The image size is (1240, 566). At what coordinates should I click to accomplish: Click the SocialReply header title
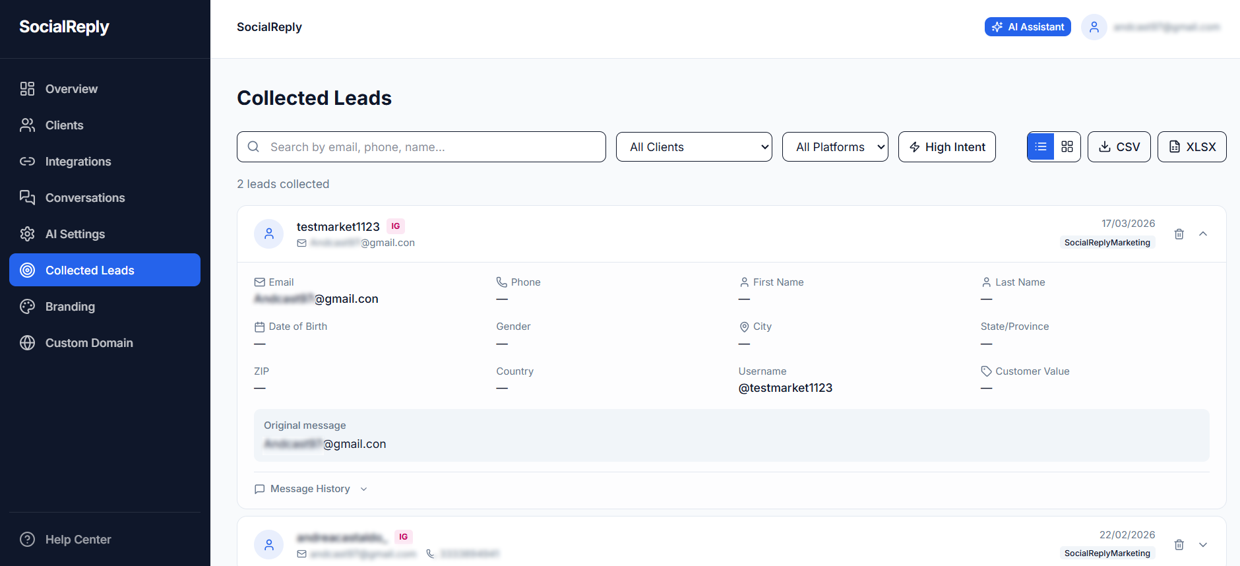point(269,27)
